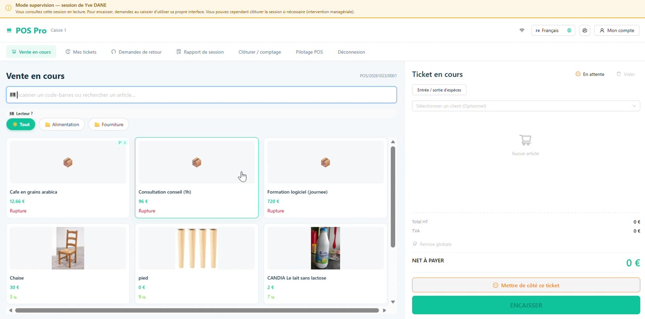645x319 pixels.
Task: Select the pied product thumbnail
Action: coord(197,248)
